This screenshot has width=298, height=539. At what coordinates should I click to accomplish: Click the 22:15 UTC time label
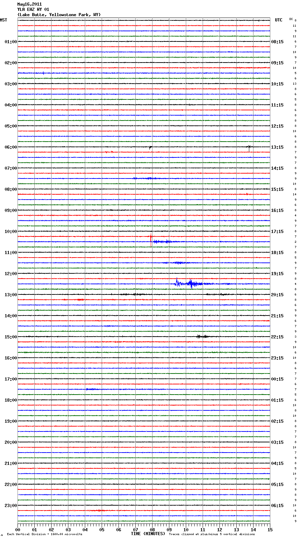point(277,337)
